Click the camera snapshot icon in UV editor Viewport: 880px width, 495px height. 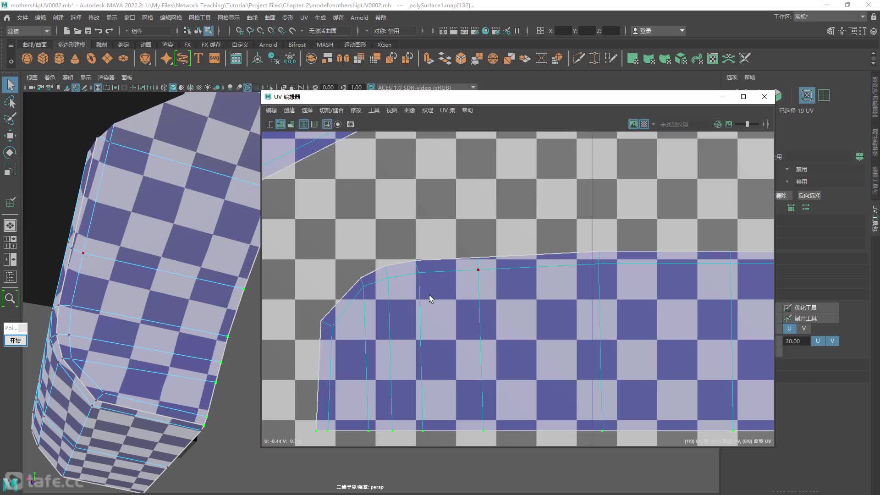tap(351, 124)
